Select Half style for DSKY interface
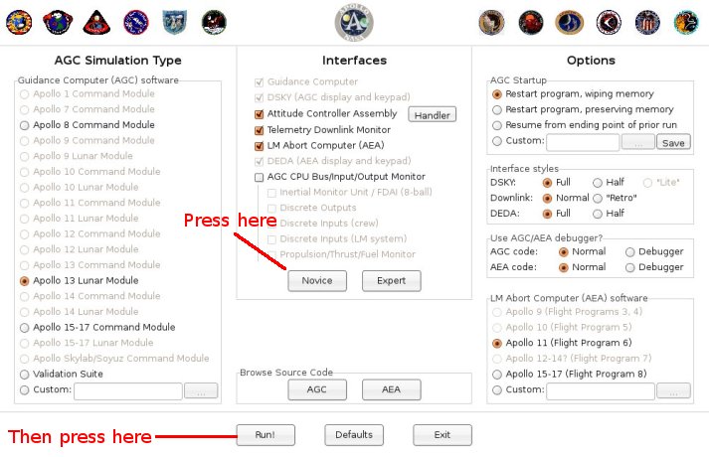This screenshot has width=709, height=457. 598,183
